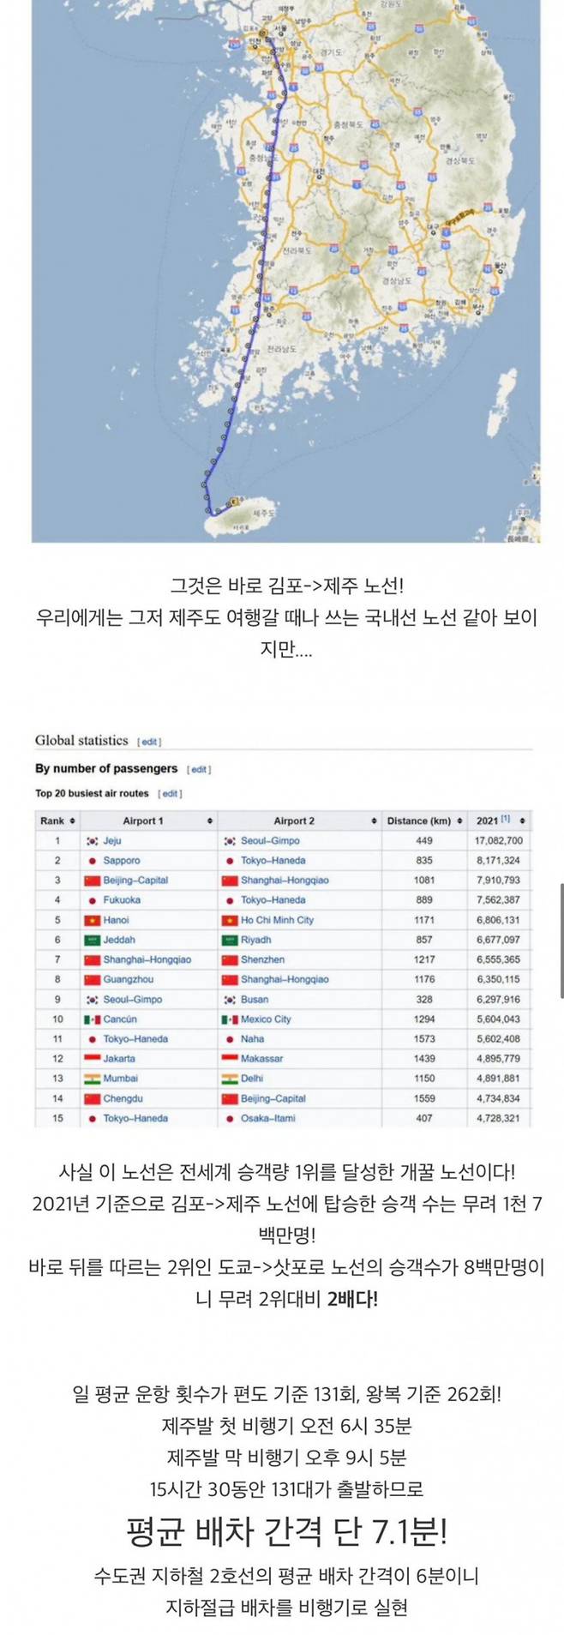This screenshot has width=564, height=1635.
Task: Sort the table by Rank column arrow
Action: pyautogui.click(x=73, y=821)
